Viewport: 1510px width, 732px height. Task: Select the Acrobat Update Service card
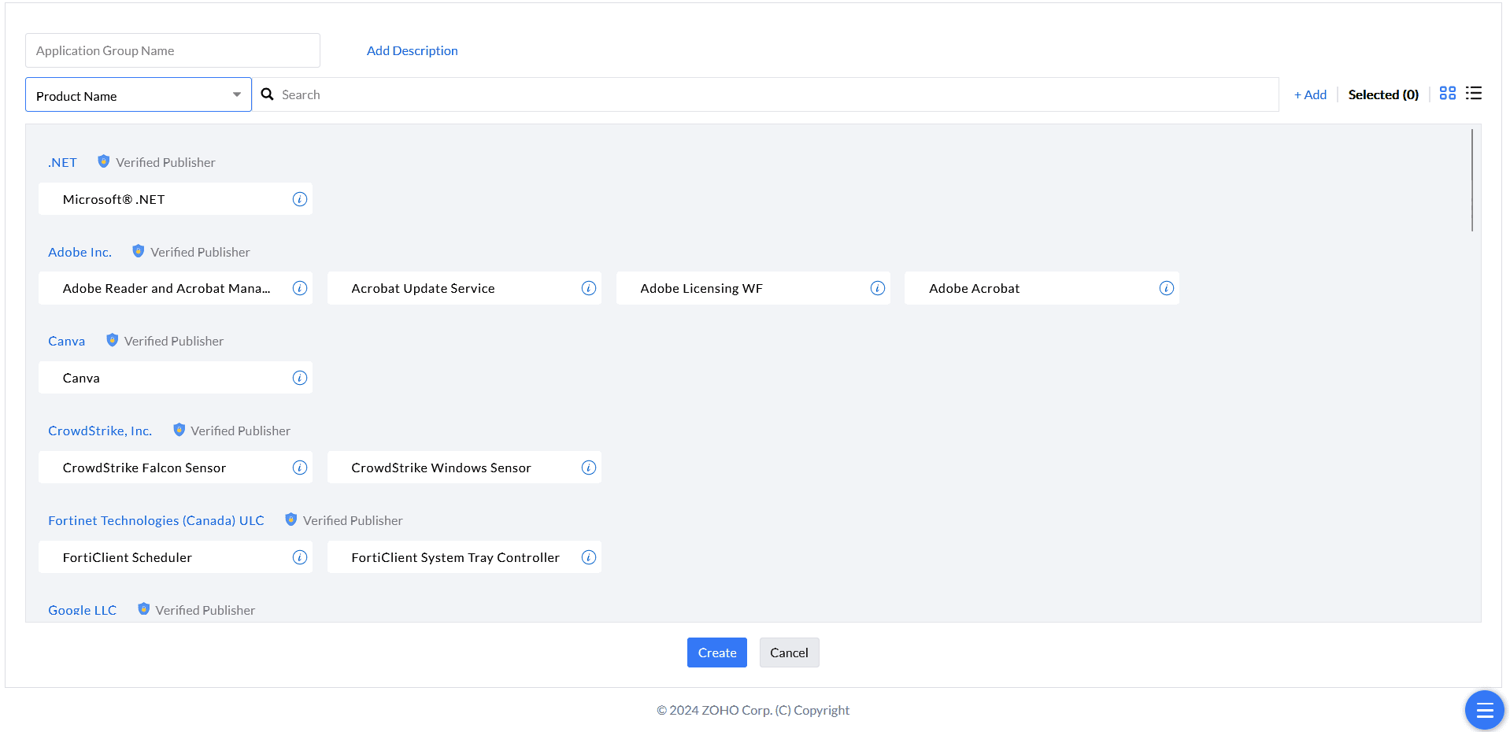[x=464, y=288]
